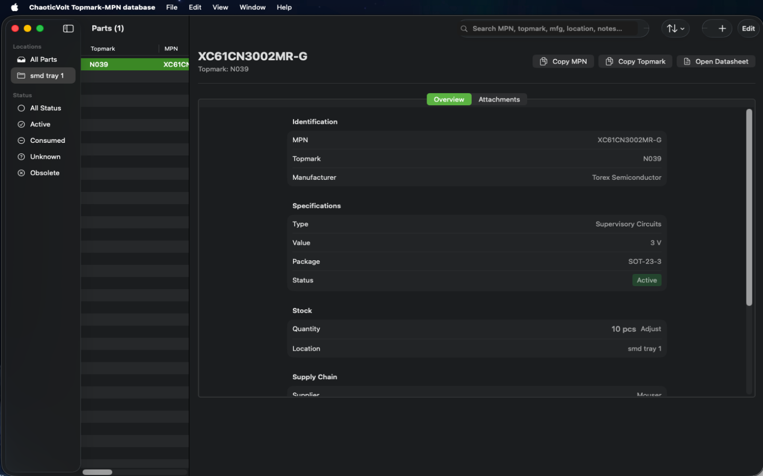Filter parts by Unknown status
The width and height of the screenshot is (763, 476).
[x=43, y=157]
